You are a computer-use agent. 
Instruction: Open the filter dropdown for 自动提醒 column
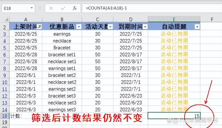197,27
